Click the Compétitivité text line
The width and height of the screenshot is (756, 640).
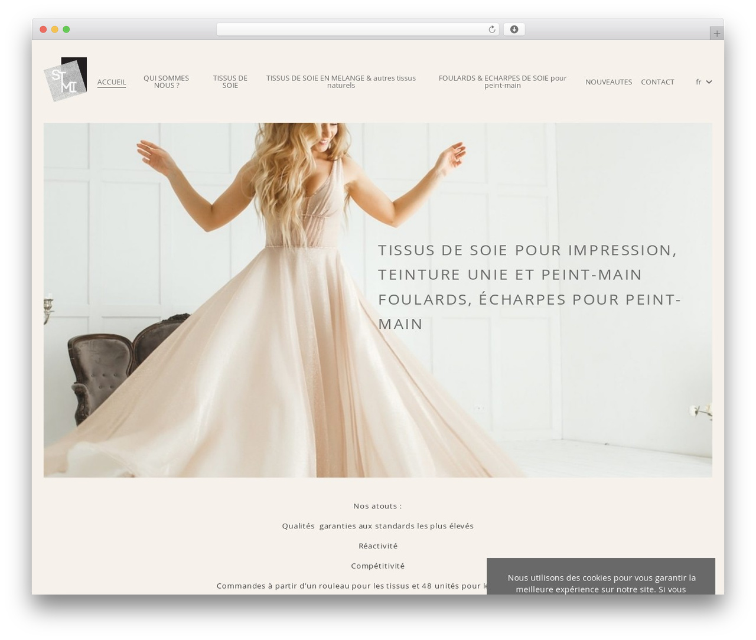click(377, 566)
